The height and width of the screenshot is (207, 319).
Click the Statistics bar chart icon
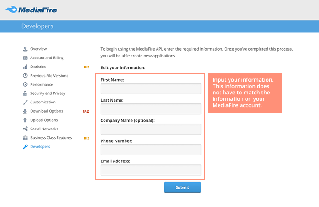26,67
